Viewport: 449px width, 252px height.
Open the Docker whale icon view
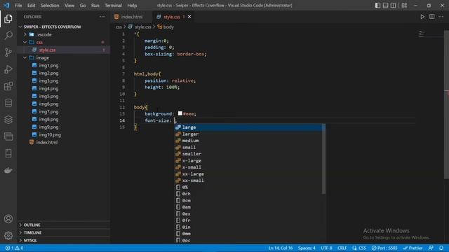coord(8,170)
